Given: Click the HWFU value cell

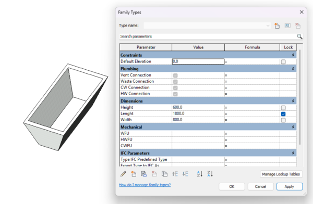Looking at the screenshot, I should pos(198,139).
